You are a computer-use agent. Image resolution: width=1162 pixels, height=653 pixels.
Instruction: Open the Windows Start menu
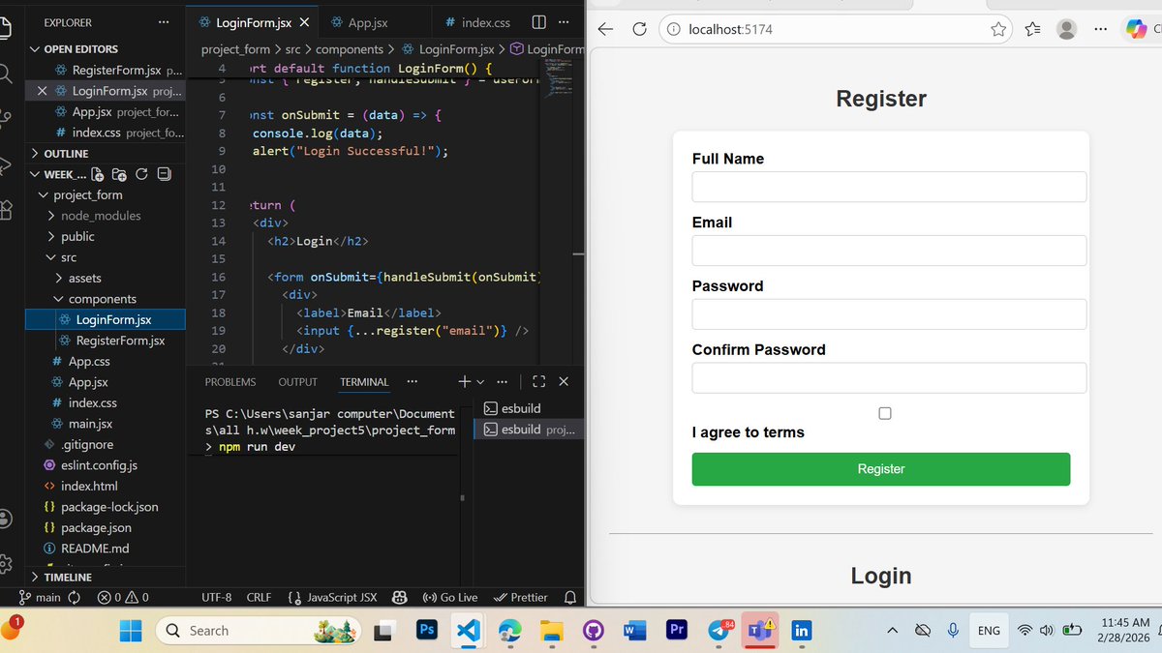click(x=131, y=631)
